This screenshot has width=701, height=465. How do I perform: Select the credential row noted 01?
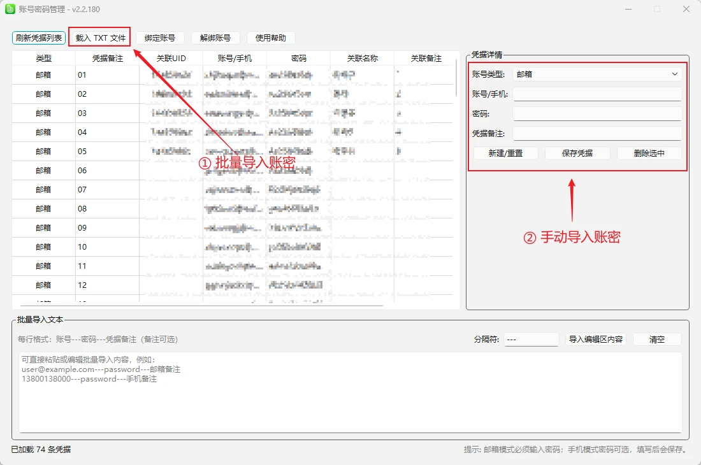[233, 75]
